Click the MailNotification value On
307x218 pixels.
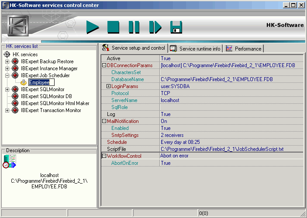(x=231, y=121)
